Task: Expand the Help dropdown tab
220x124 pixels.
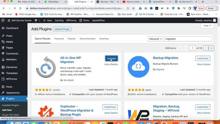Action: (x=207, y=25)
